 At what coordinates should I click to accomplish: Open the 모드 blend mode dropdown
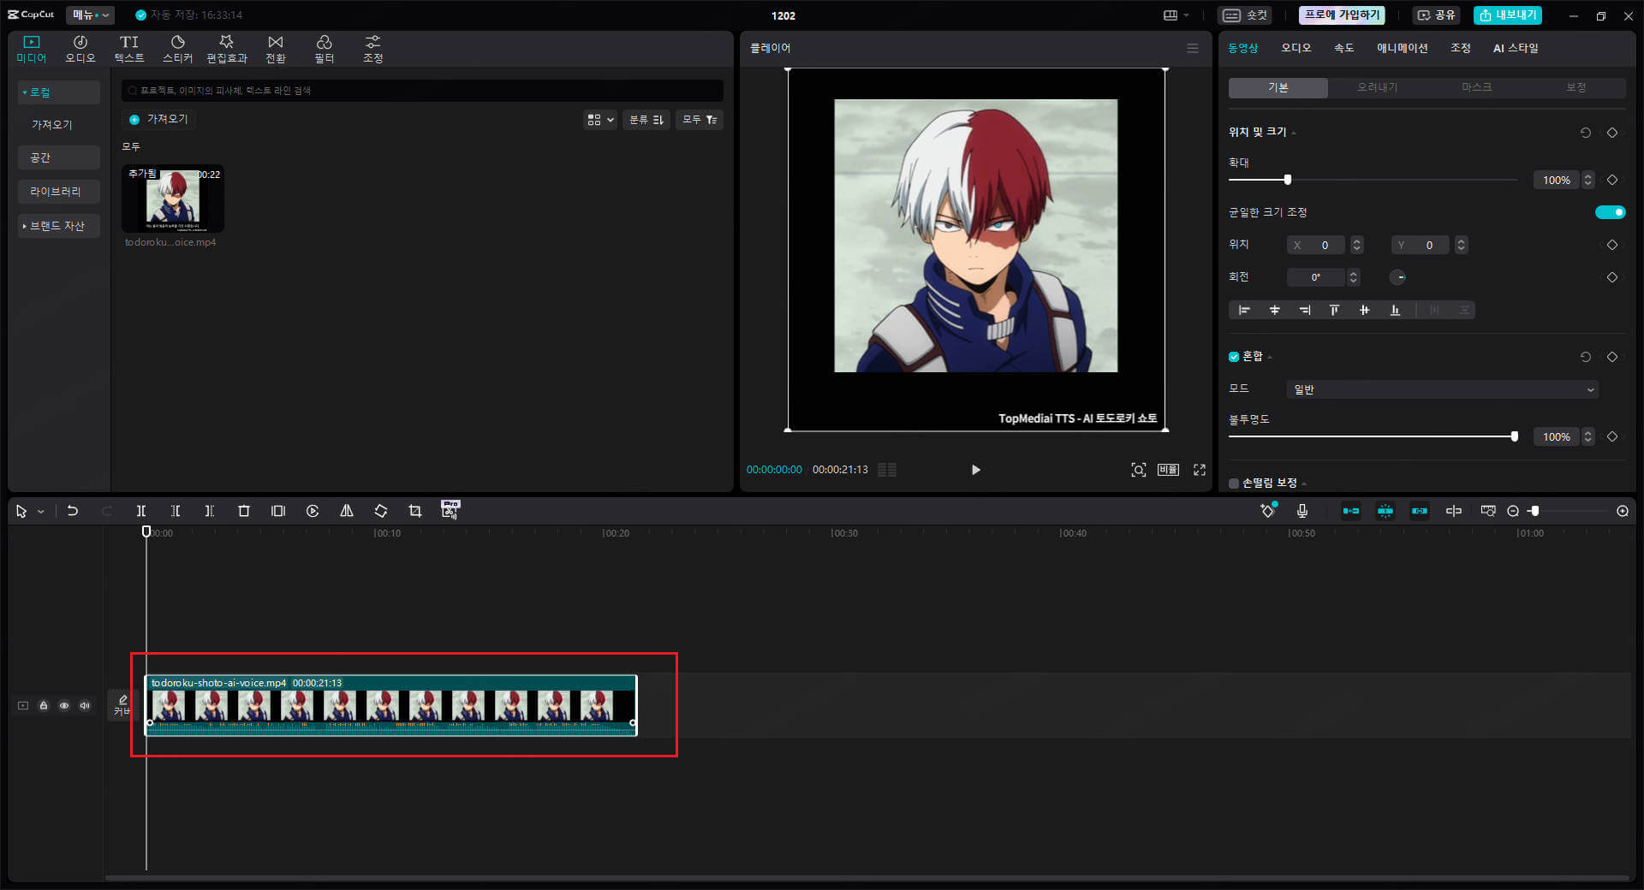(x=1443, y=389)
